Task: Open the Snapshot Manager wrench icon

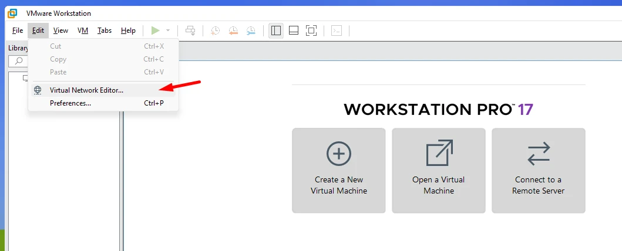Action: [x=251, y=30]
